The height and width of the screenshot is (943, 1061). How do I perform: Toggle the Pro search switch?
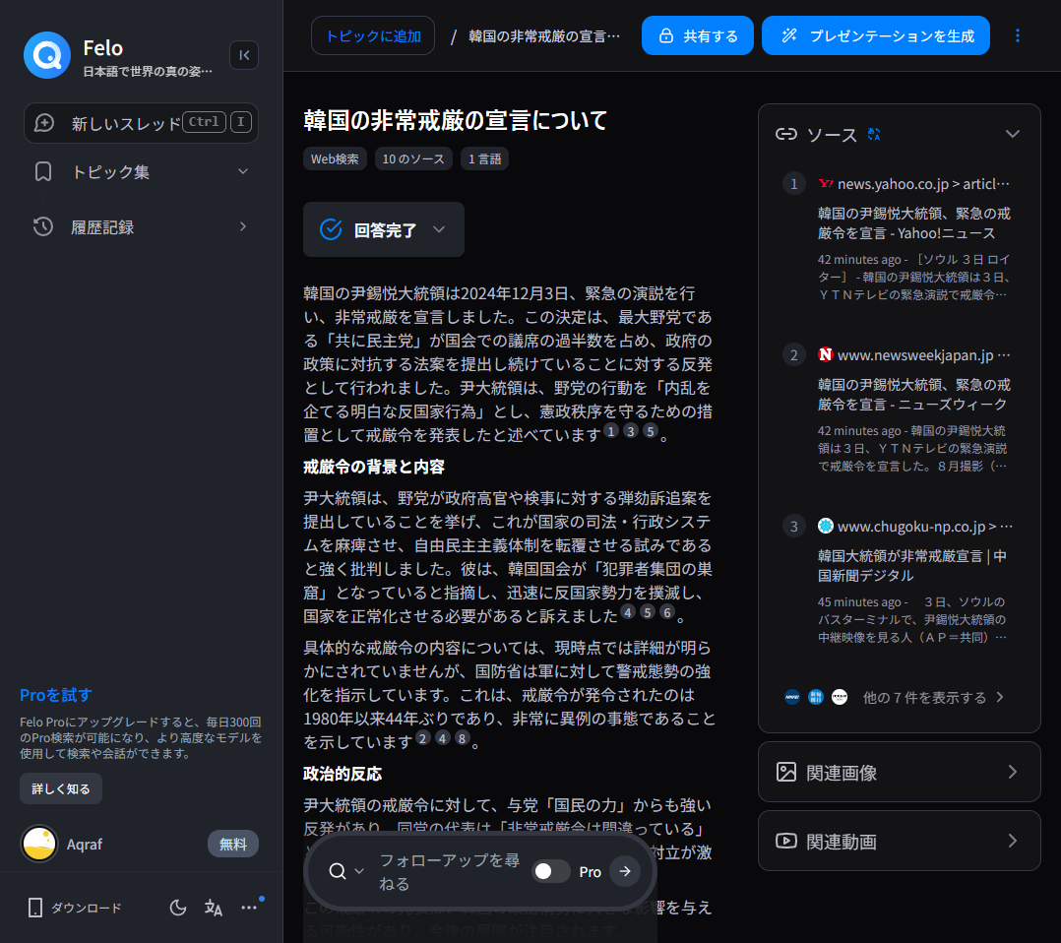pos(551,871)
